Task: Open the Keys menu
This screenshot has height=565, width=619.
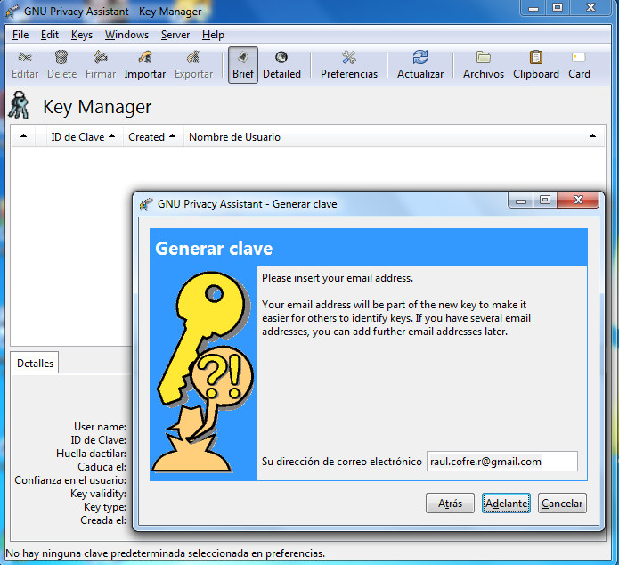Action: pyautogui.click(x=82, y=35)
